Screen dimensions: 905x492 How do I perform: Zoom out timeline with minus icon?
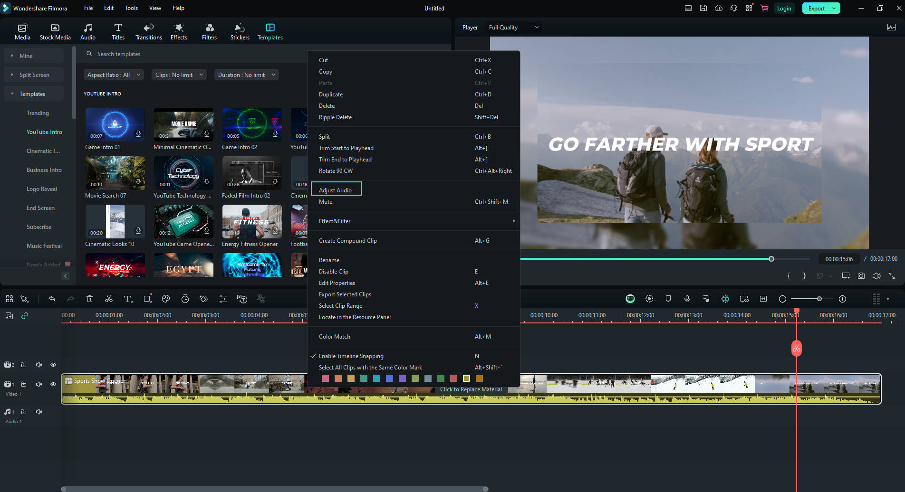782,299
